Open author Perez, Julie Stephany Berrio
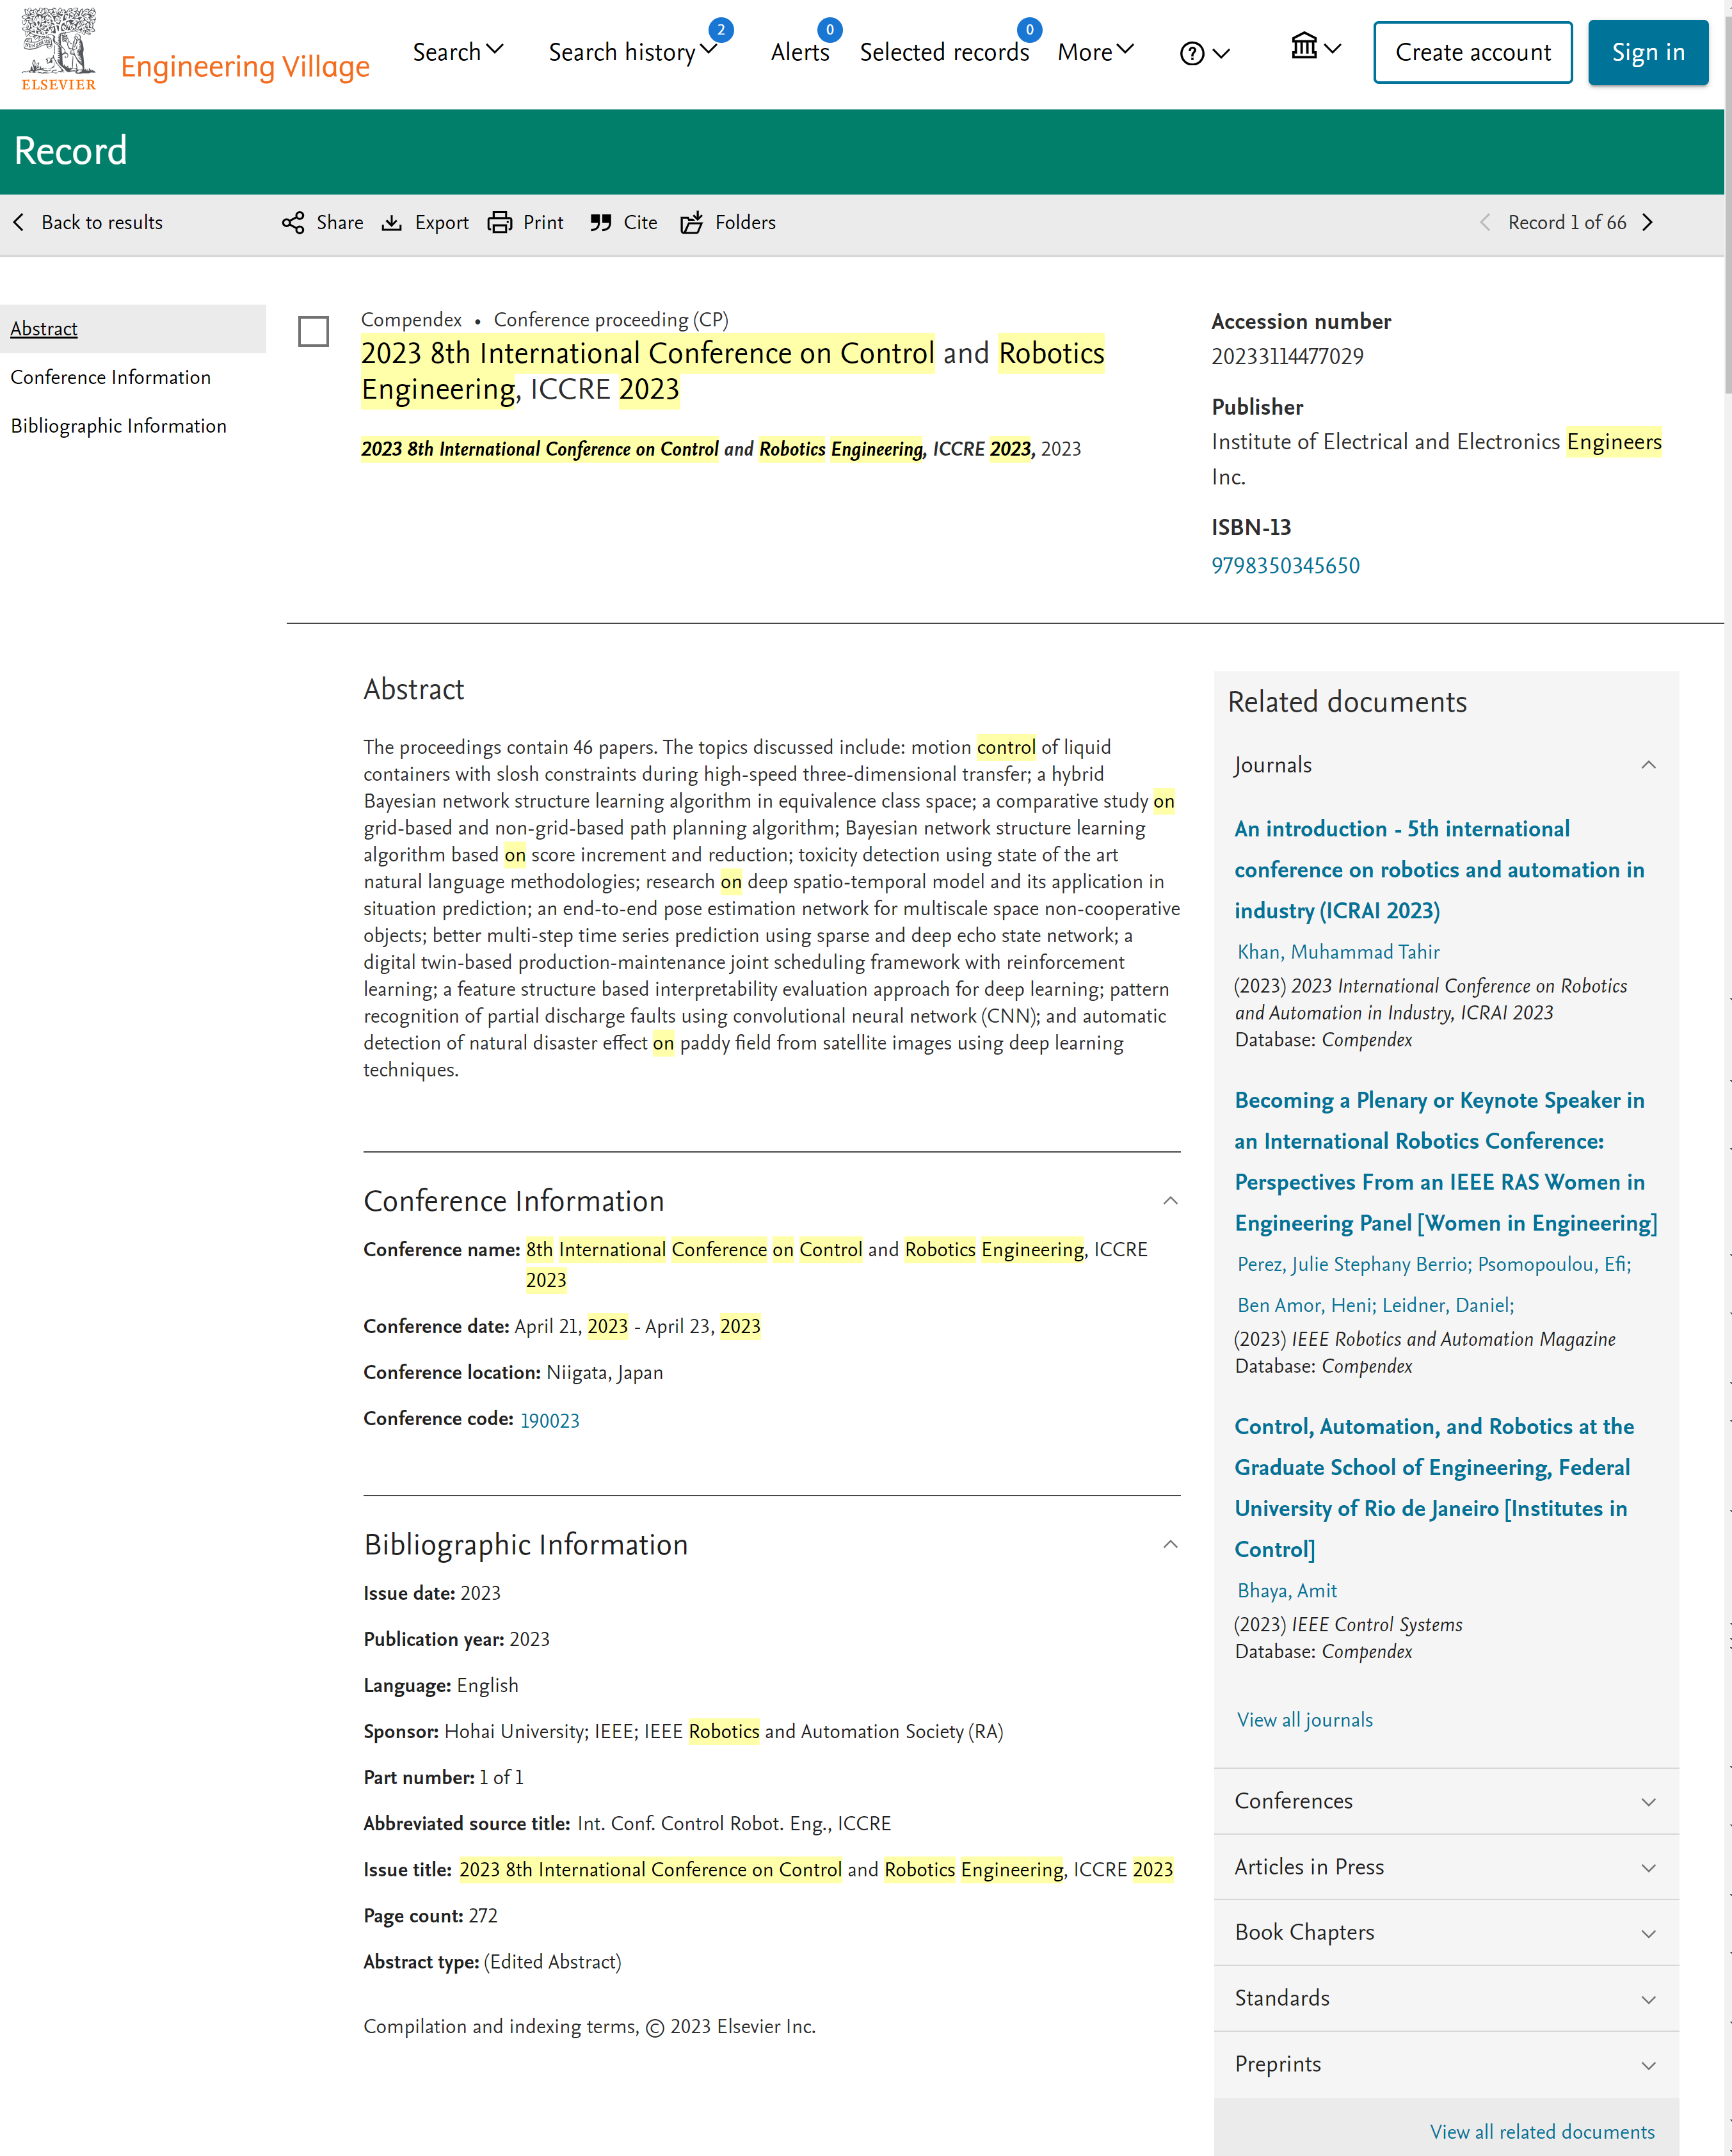The width and height of the screenshot is (1732, 2156). pyautogui.click(x=1353, y=1264)
